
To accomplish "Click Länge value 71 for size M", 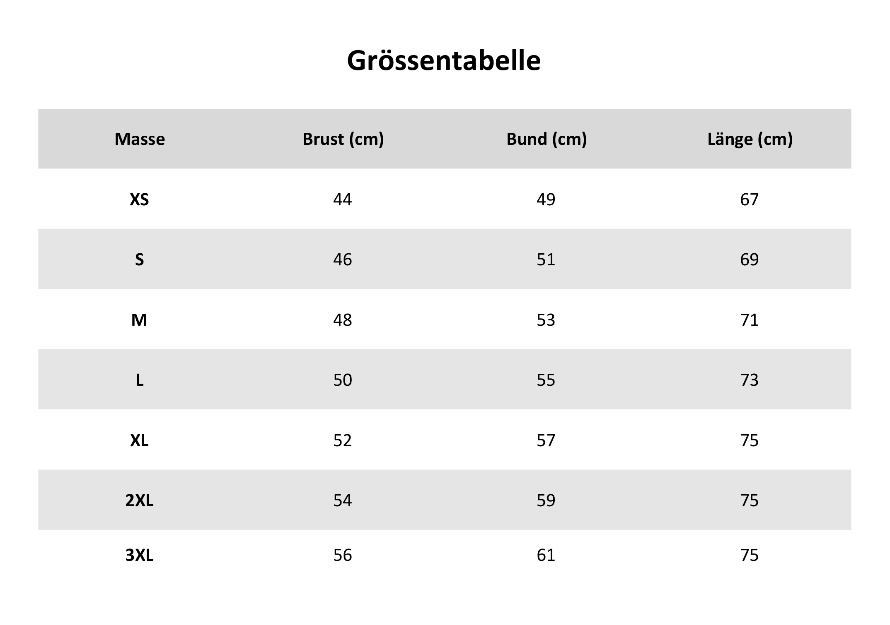I will pos(750,320).
